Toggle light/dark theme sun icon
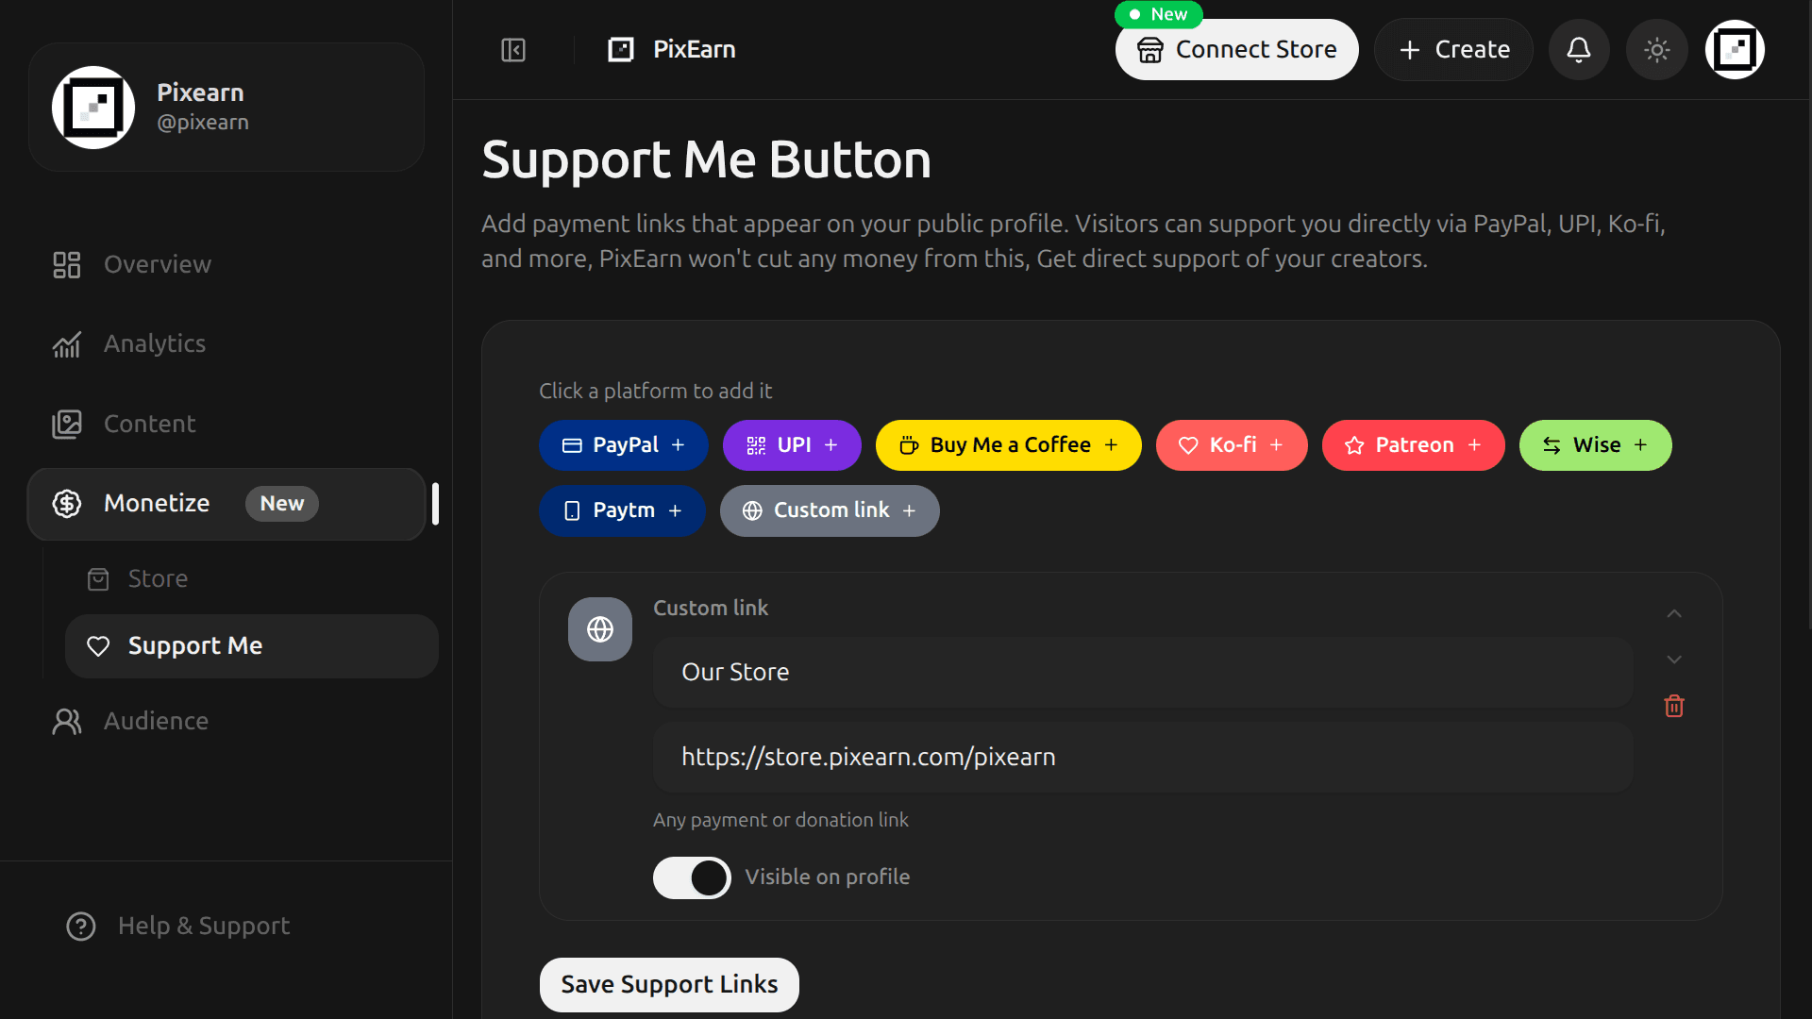Viewport: 1812px width, 1019px height. (x=1657, y=50)
